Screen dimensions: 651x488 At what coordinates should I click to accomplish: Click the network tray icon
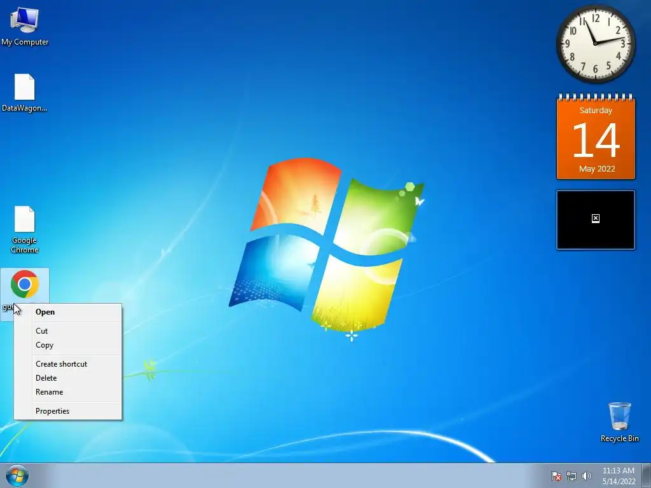click(572, 476)
